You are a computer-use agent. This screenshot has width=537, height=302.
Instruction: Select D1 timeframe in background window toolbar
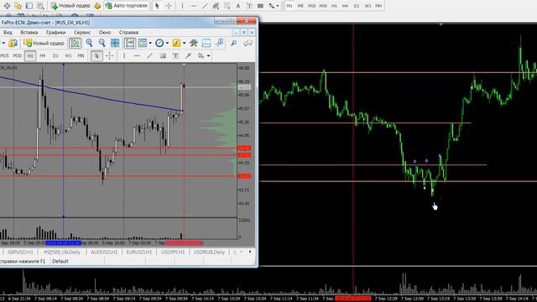pyautogui.click(x=357, y=6)
